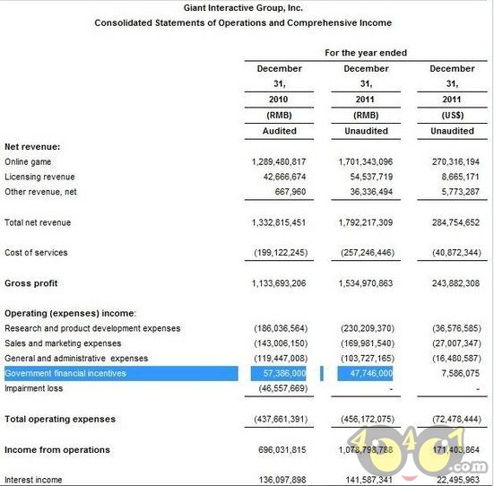This screenshot has width=494, height=486.
Task: Select 'Total operating expenses' label
Action: [x=60, y=419]
